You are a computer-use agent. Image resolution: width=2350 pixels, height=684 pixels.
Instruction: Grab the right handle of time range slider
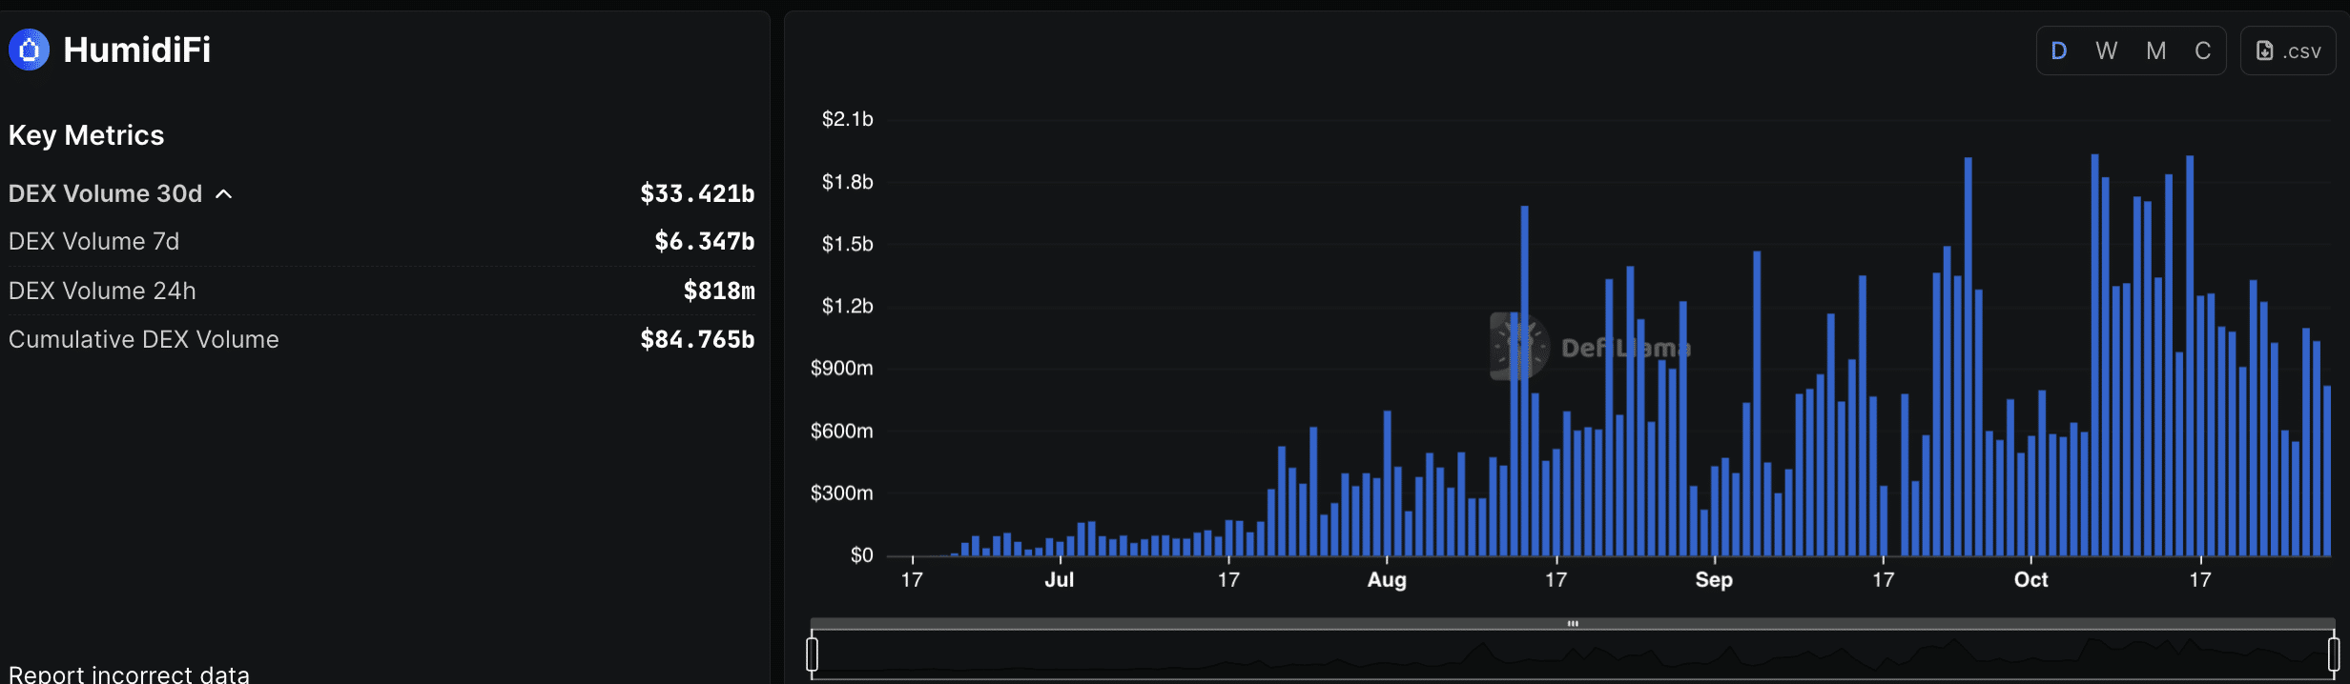tap(2333, 654)
